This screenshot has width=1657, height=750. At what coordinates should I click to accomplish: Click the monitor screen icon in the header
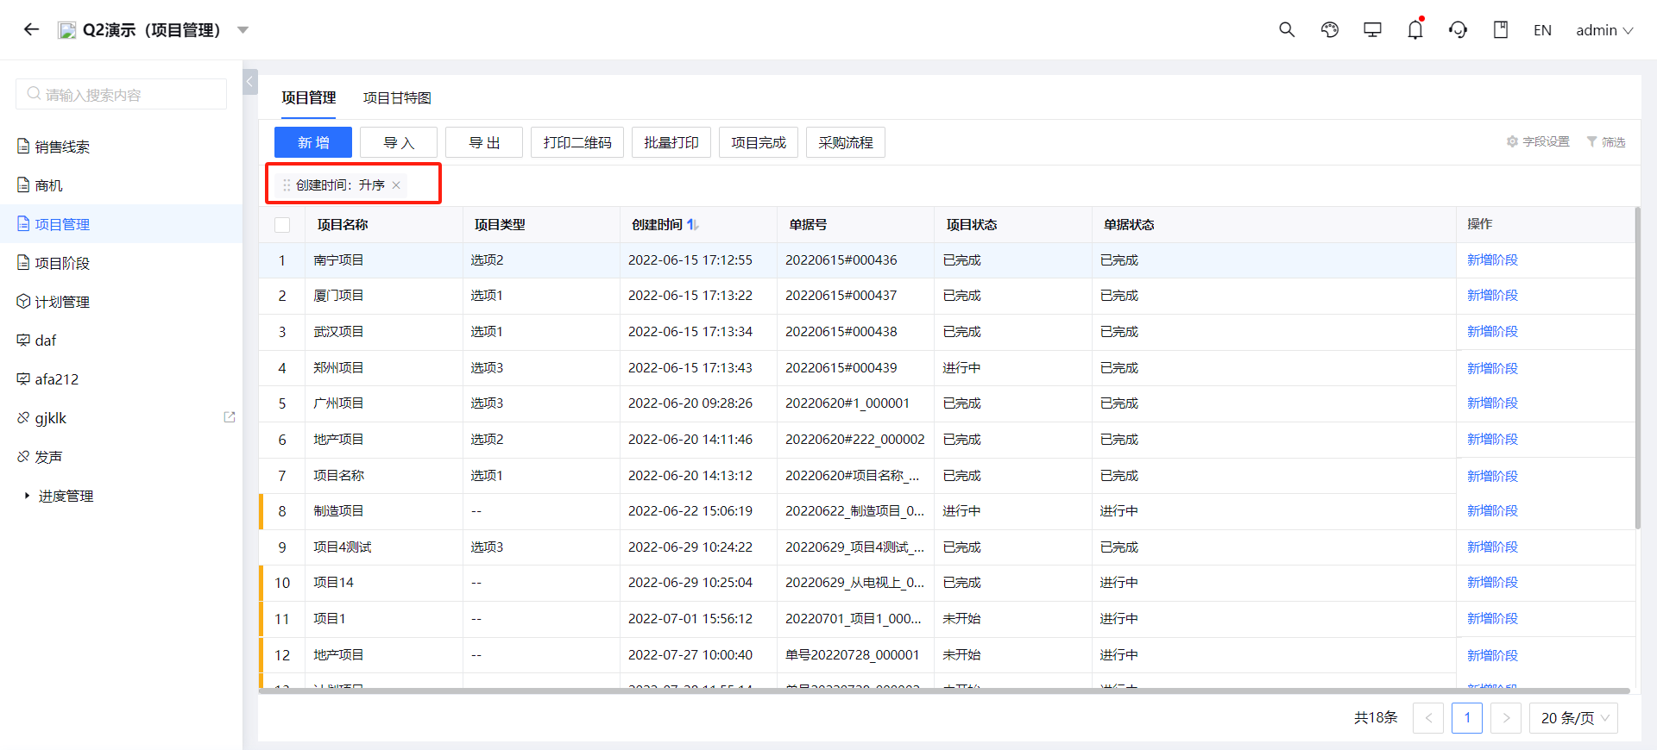[1372, 29]
